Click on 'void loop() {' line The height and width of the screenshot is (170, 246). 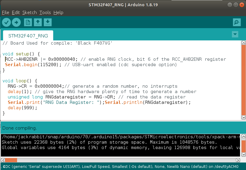point(20,81)
